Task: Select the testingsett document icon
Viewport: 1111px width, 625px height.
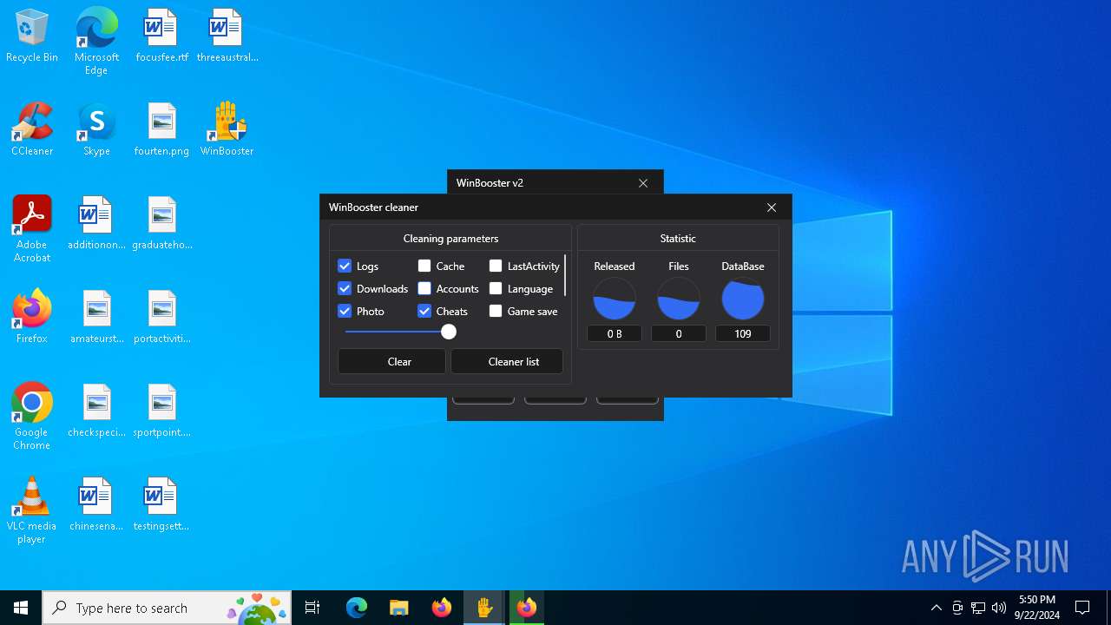Action: [x=161, y=504]
